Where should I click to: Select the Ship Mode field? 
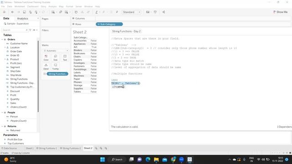click(x=16, y=75)
